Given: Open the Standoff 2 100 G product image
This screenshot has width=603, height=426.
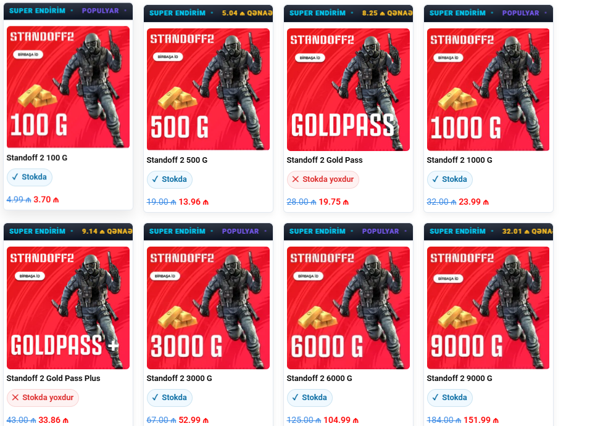Looking at the screenshot, I should point(68,87).
